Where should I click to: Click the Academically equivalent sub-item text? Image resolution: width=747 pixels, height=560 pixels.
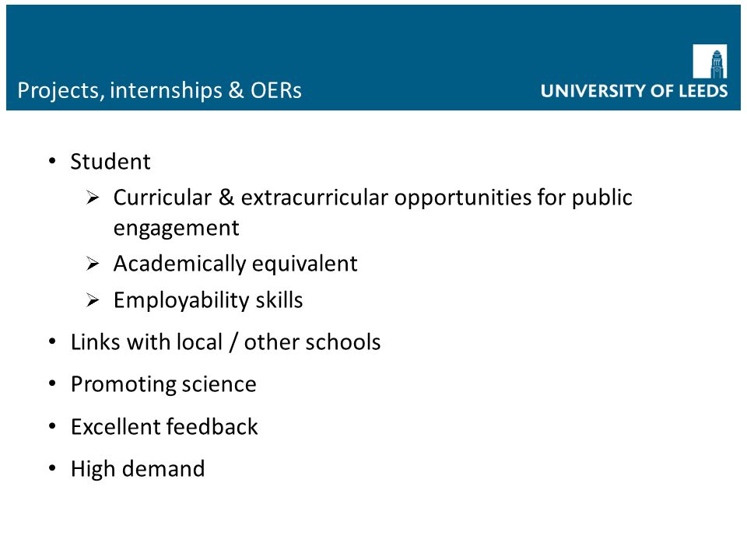[x=235, y=264]
